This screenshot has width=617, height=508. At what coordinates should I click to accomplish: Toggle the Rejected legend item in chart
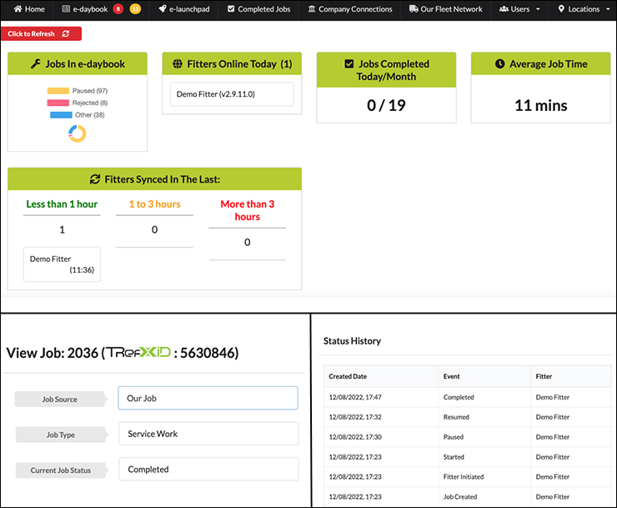click(78, 103)
